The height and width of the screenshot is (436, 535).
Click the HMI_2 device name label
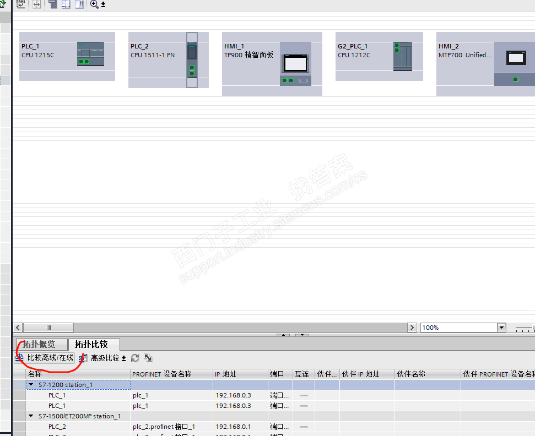[448, 46]
